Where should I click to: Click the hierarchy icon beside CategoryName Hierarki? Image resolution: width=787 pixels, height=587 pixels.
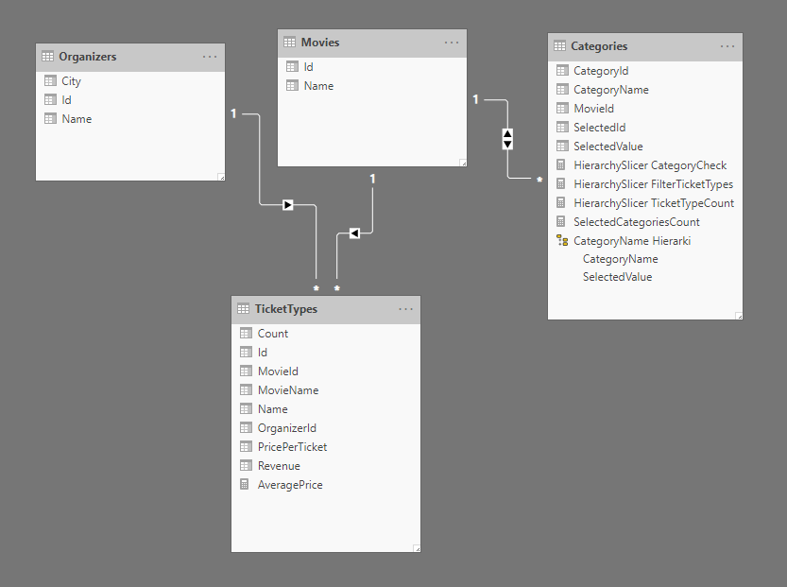[562, 240]
